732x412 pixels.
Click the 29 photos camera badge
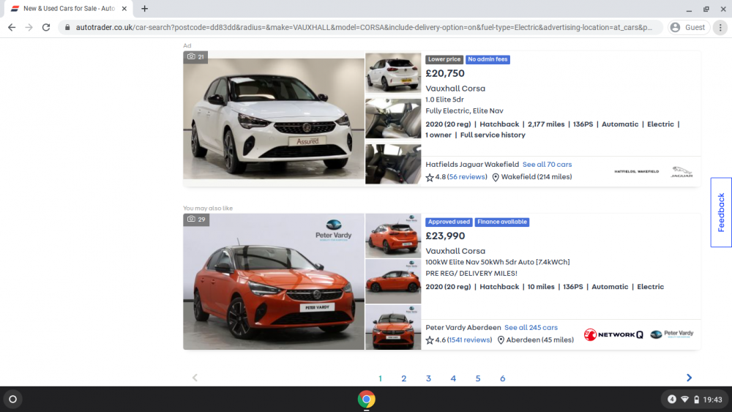(x=196, y=220)
